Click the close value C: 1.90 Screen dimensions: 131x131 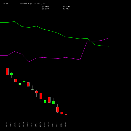pos(45,7)
